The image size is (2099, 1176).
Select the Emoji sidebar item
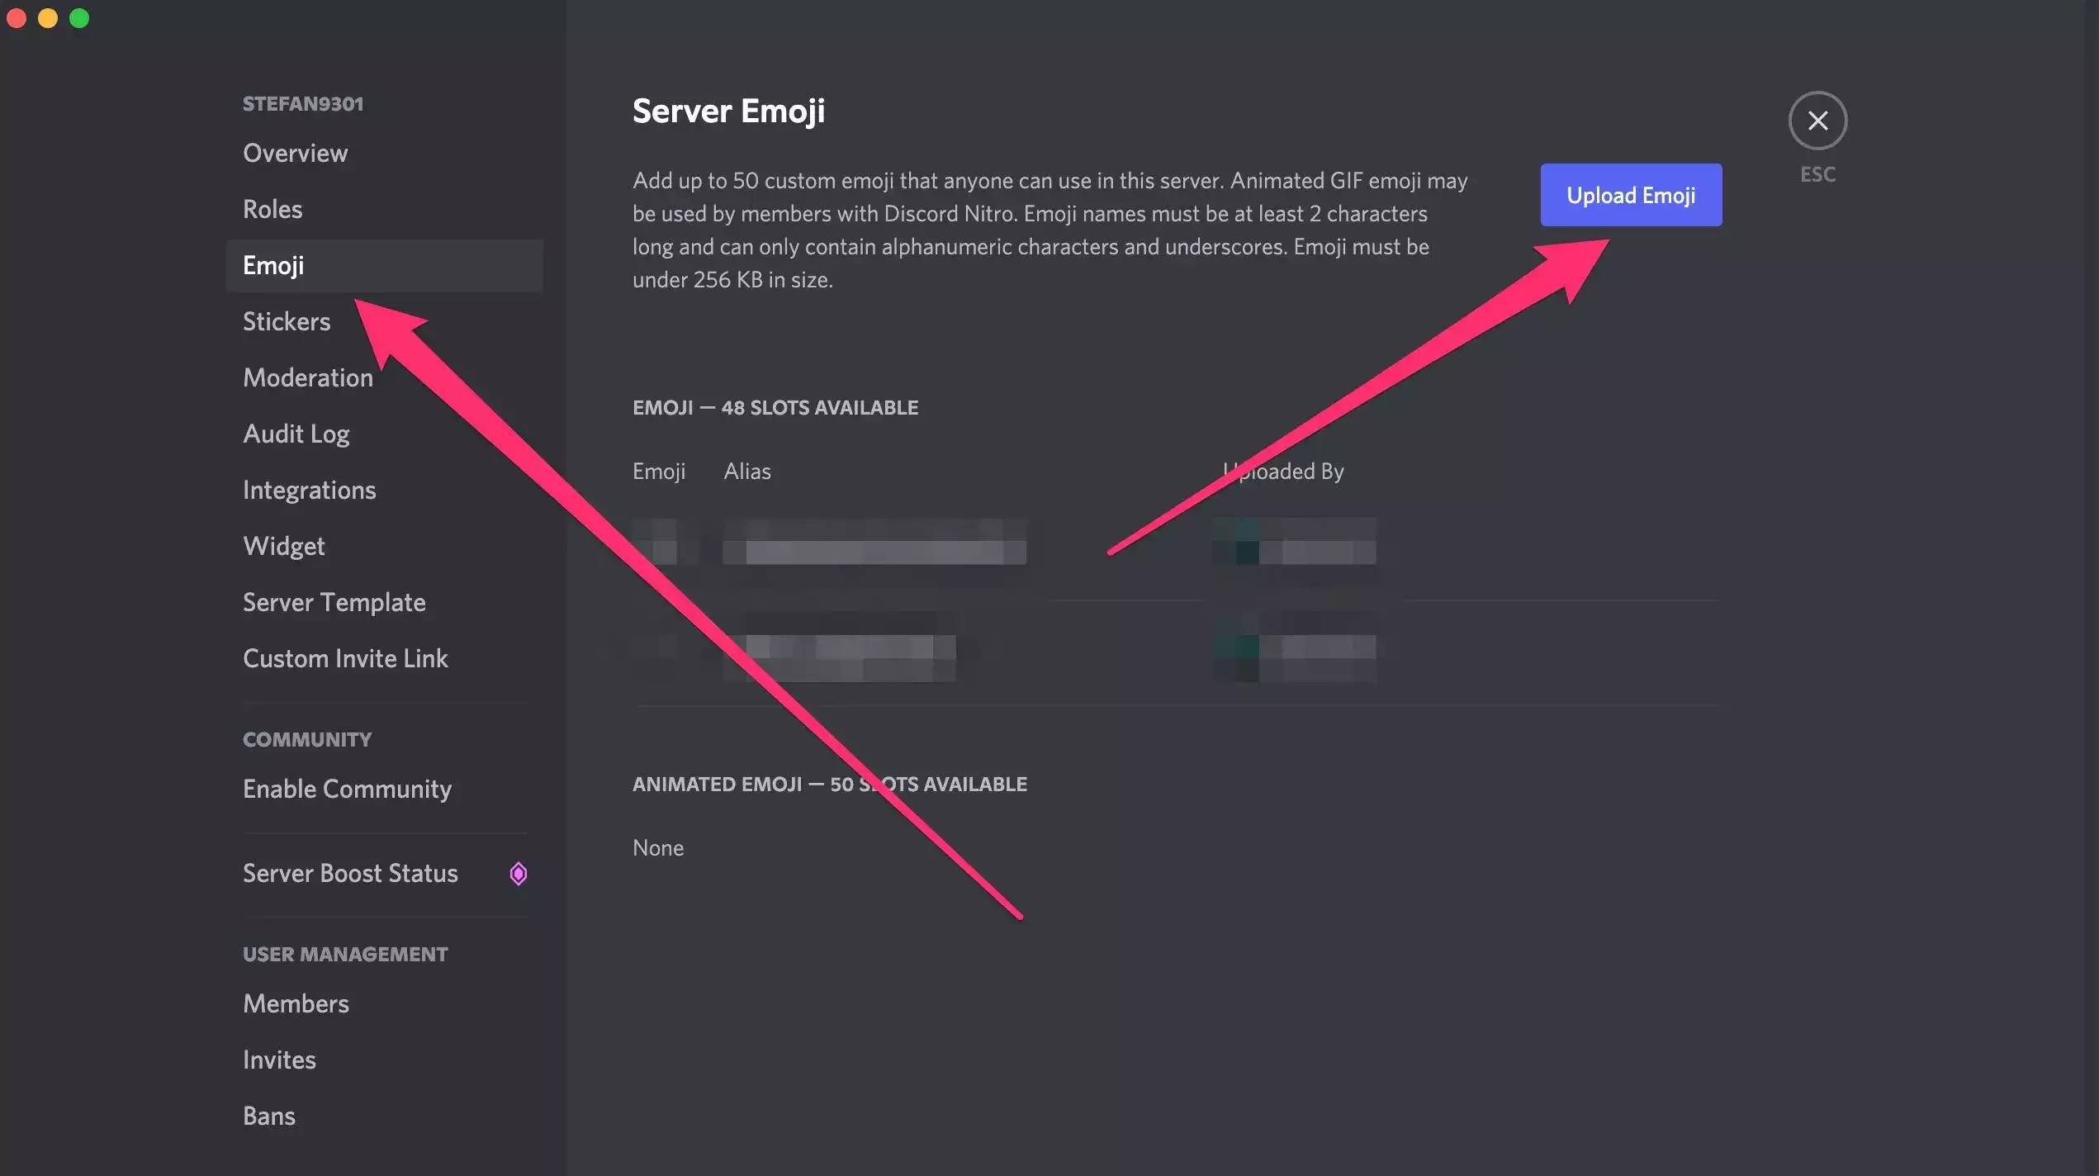pos(273,265)
